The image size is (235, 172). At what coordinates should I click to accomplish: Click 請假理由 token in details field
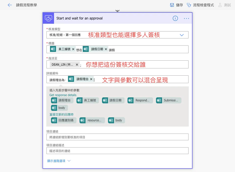[x=81, y=79]
